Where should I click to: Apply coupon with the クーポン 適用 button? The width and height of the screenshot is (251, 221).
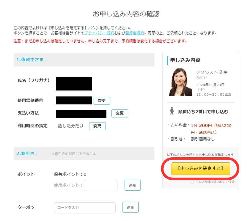tap(131, 207)
